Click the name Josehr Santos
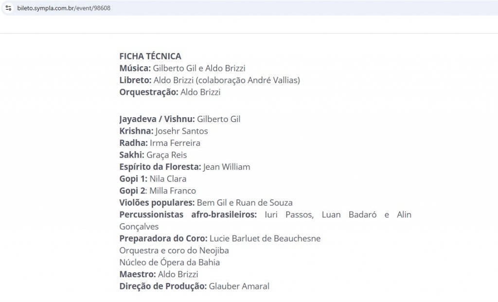 (181, 131)
